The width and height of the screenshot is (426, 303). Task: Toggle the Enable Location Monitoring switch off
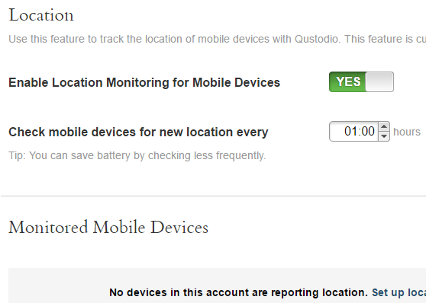(x=361, y=82)
